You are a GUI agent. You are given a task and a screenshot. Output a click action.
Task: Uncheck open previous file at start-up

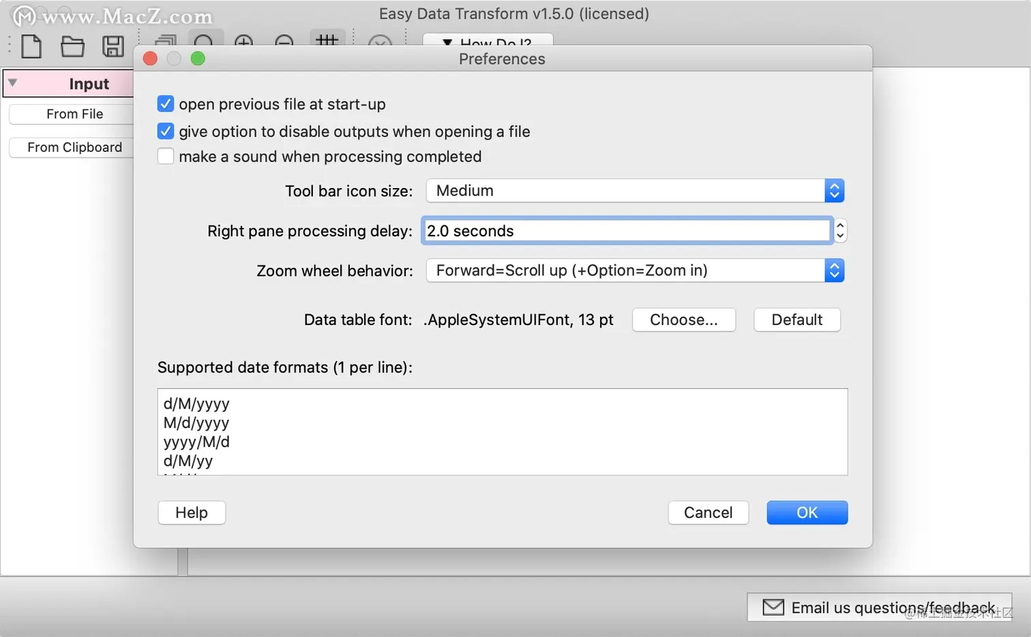tap(165, 104)
